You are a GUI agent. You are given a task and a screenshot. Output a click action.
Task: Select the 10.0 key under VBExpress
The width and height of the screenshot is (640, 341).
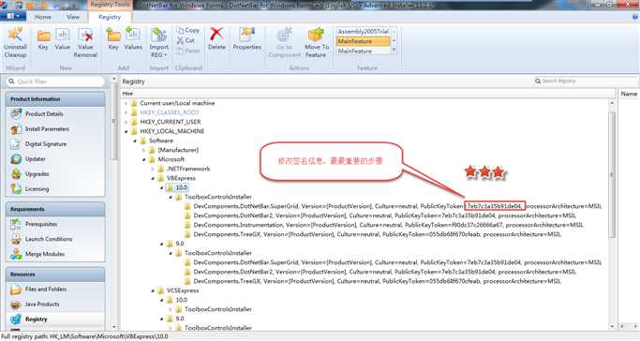[x=181, y=187]
